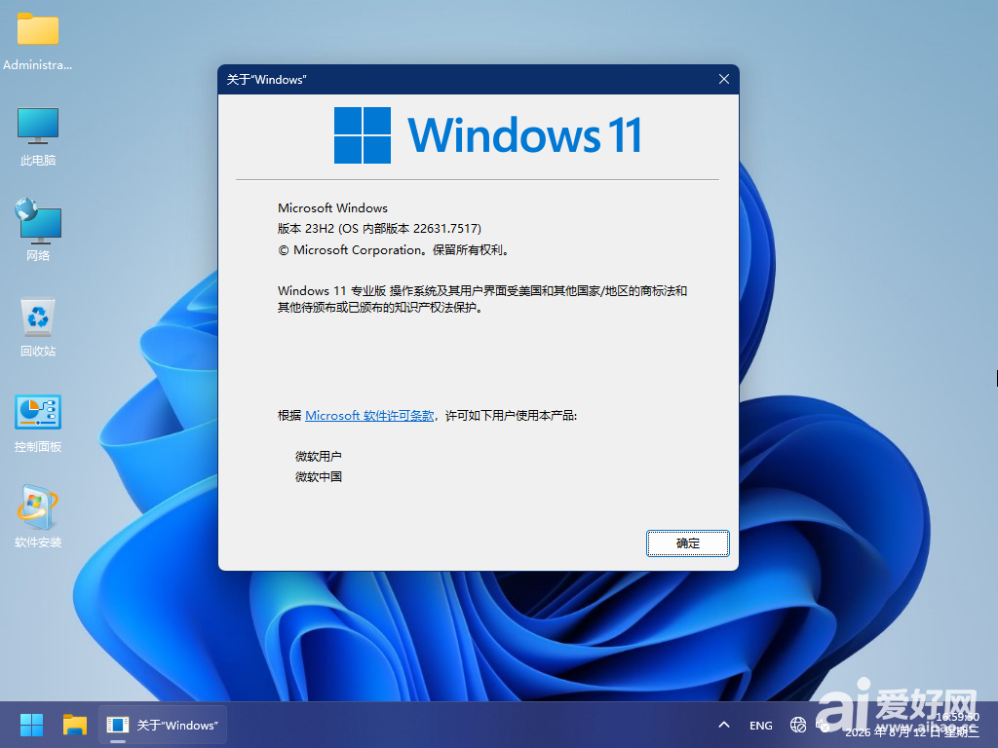The width and height of the screenshot is (998, 748).
Task: Select the 关于"Windows" taskbar button
Action: (163, 725)
